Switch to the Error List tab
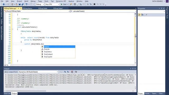169x95 pixels. tap(7, 93)
